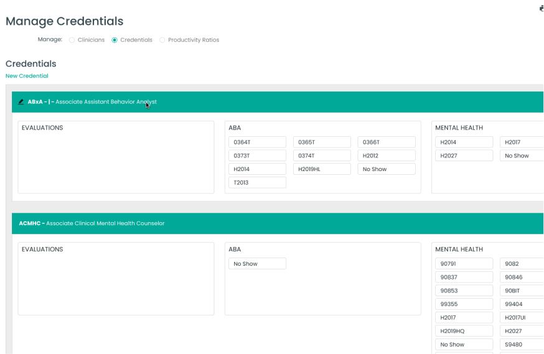Click the Evaluations panel under ACMHC
The height and width of the screenshot is (354, 544).
(116, 279)
